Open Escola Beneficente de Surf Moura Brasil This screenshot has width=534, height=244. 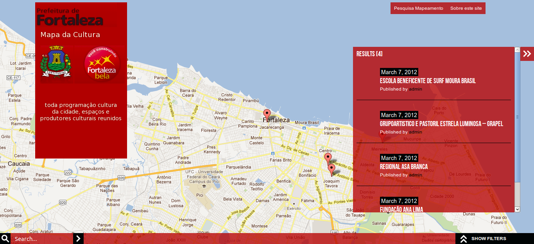click(428, 81)
